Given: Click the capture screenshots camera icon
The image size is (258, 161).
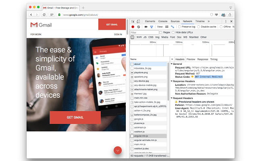Looking at the screenshot, I should 146,27.
